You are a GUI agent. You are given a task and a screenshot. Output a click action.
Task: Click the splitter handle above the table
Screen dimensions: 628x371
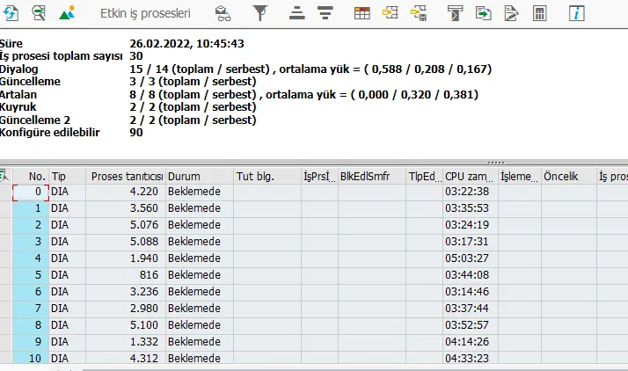click(496, 163)
